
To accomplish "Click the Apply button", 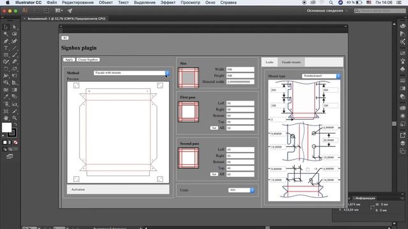I will [69, 59].
